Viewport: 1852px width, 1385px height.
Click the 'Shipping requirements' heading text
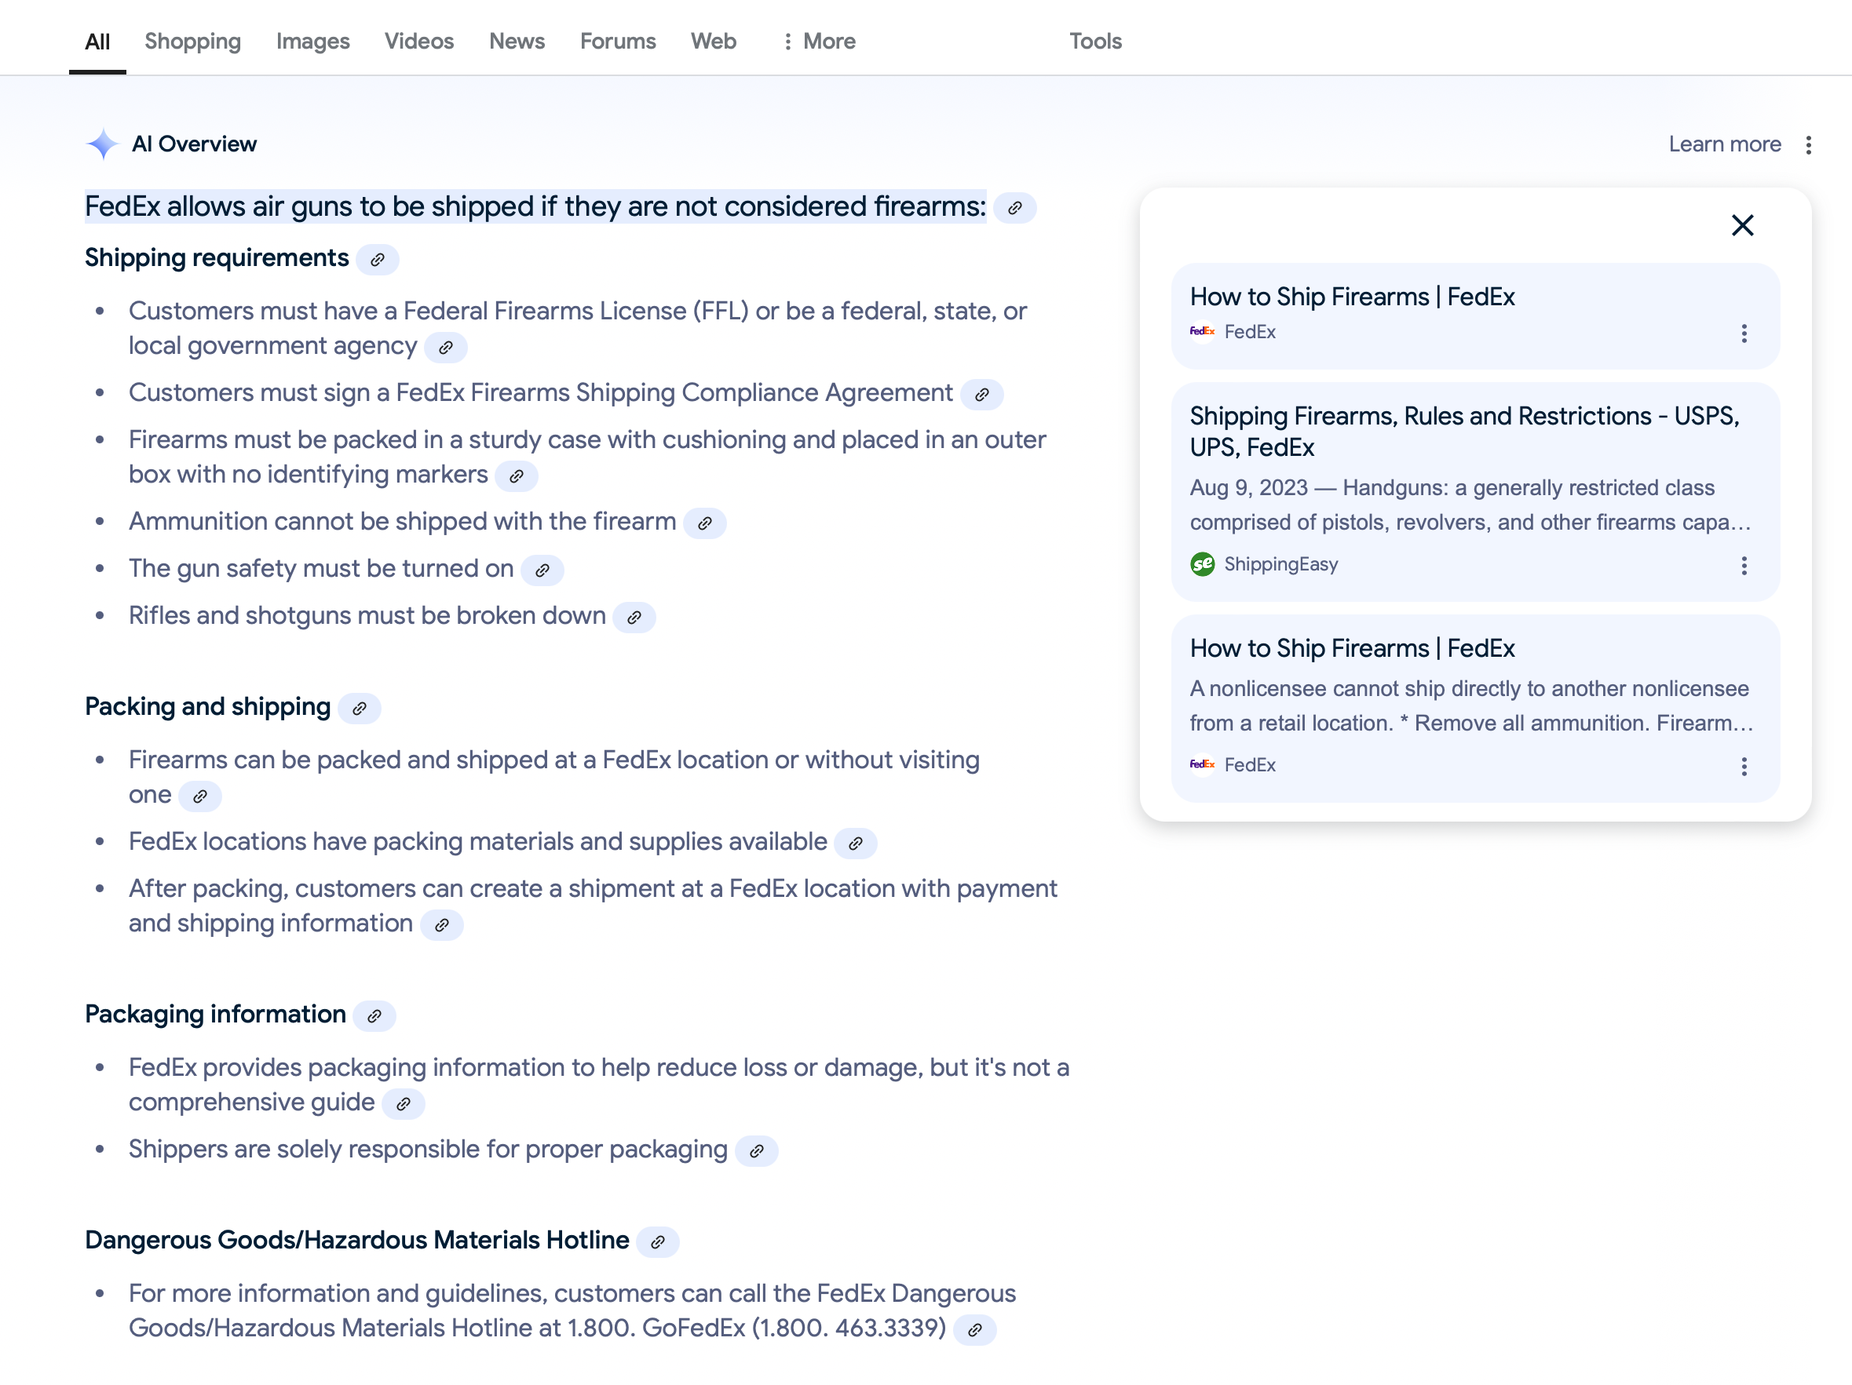(217, 257)
